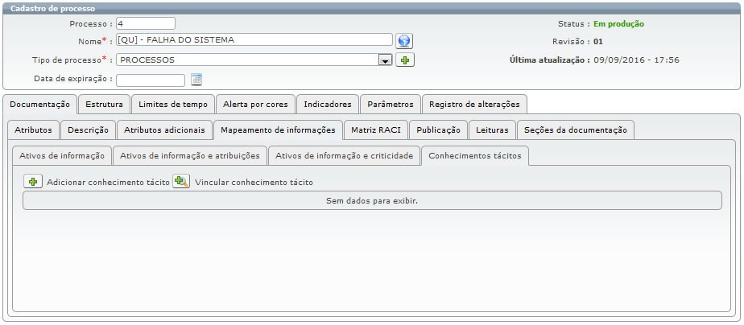Open the calendar picker for Data de expiração
Image resolution: width=744 pixels, height=325 pixels.
pyautogui.click(x=196, y=80)
